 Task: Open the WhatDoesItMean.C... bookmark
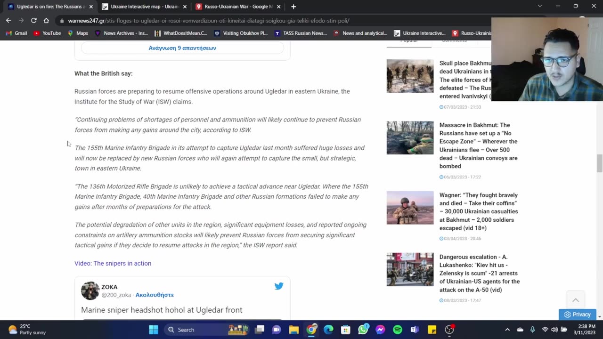(181, 33)
